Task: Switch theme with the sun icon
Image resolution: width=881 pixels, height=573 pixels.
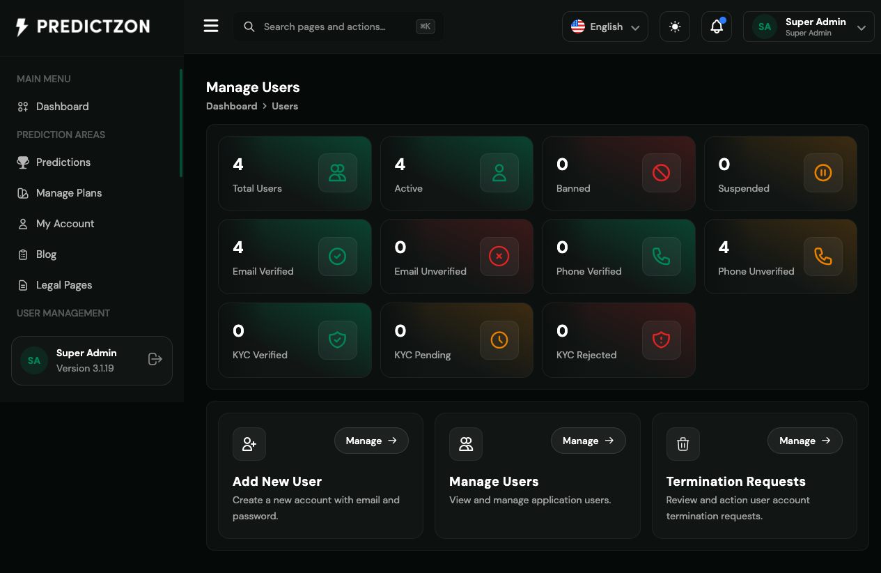Action: pos(675,26)
